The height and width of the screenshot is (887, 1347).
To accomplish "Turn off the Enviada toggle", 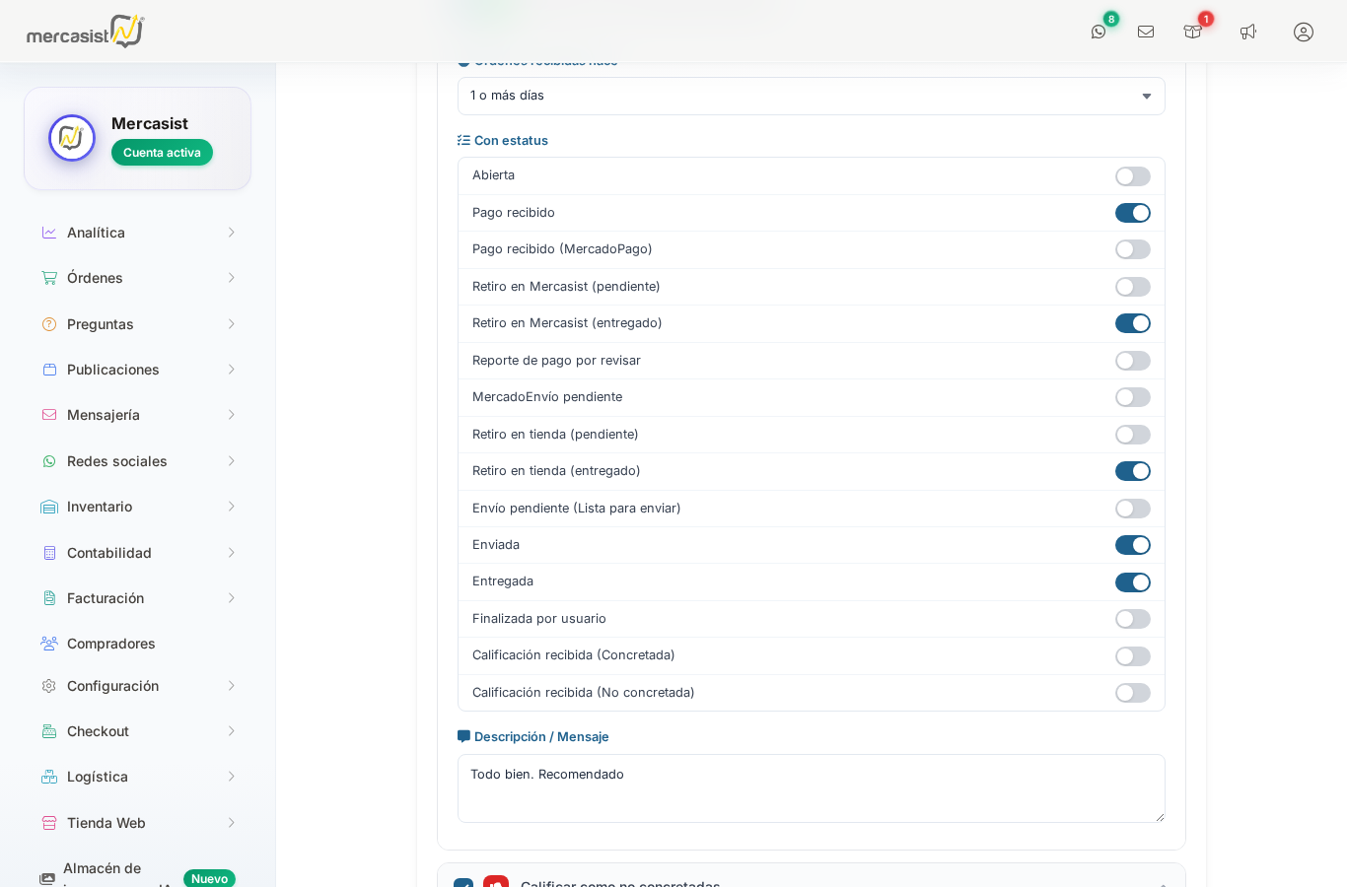I will point(1133,545).
